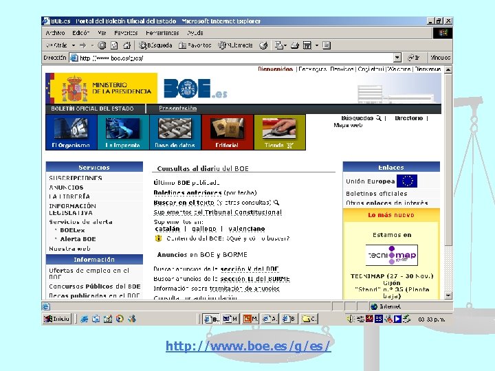Viewport: 495px width, 371px height.
Task: Open the Multimedia toolbar button
Action: click(x=235, y=45)
